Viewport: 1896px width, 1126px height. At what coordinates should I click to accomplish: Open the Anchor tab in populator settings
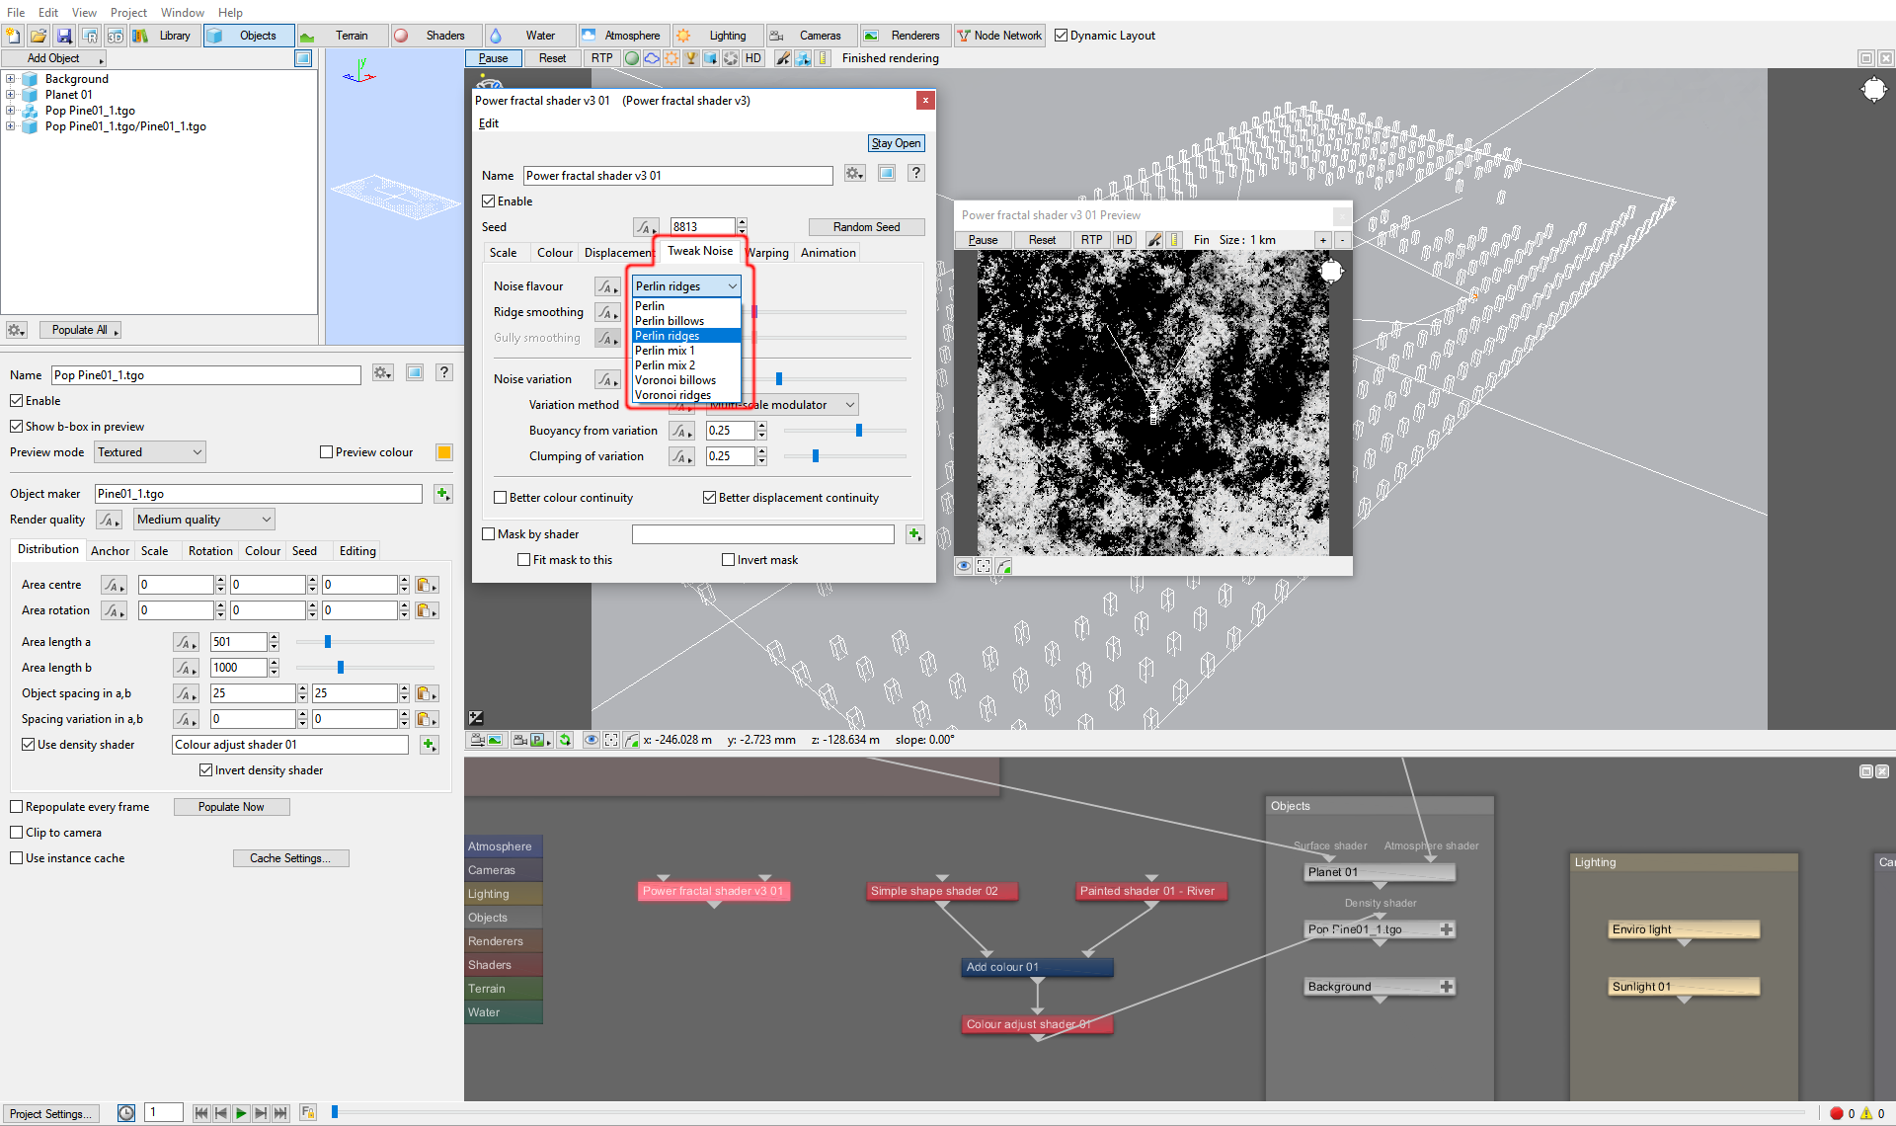click(x=110, y=551)
